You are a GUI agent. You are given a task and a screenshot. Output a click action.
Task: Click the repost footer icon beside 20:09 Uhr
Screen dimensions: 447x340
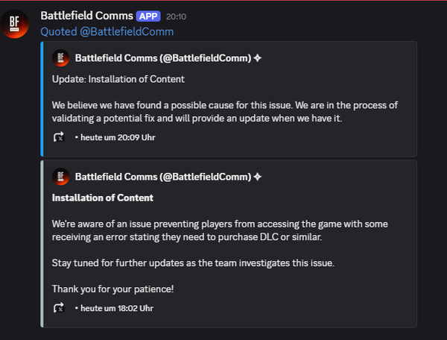59,137
